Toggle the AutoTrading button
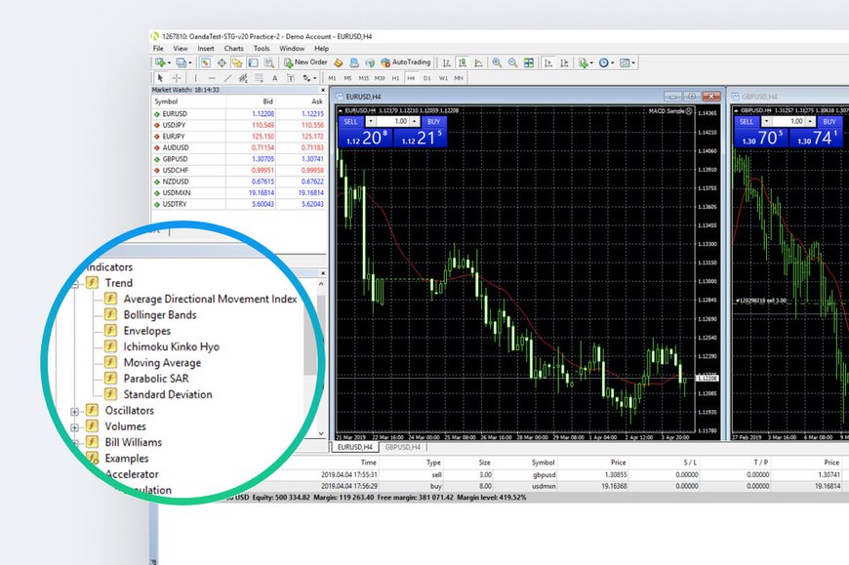849x565 pixels. coord(405,62)
